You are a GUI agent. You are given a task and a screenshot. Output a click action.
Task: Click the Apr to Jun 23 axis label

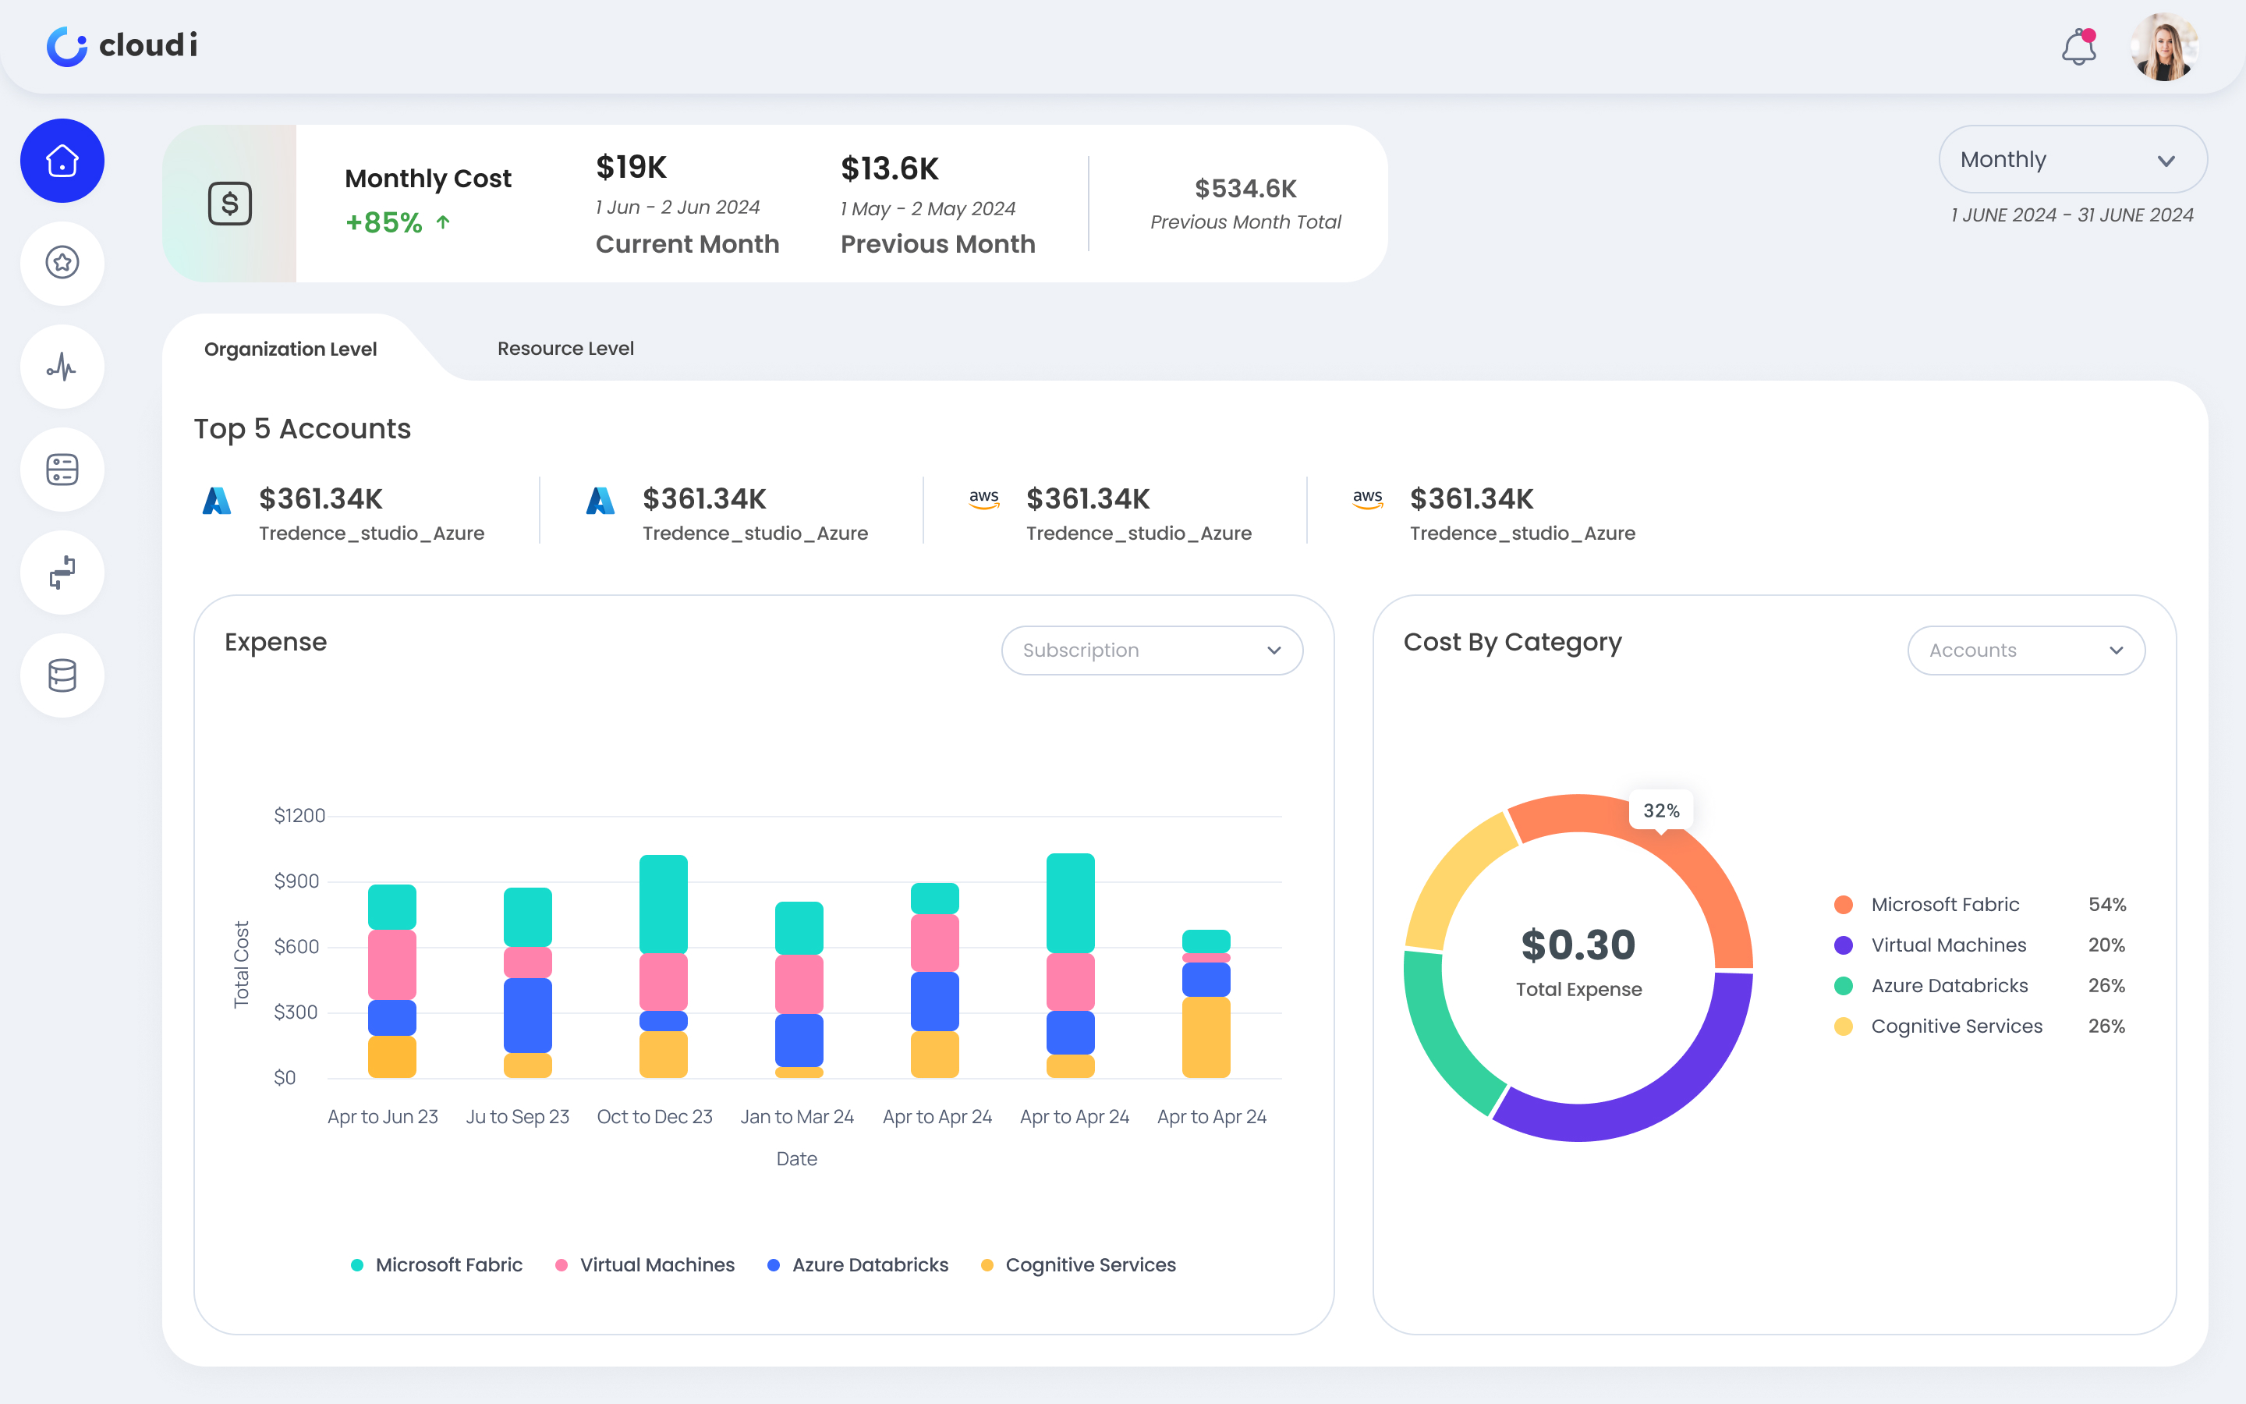(x=382, y=1117)
